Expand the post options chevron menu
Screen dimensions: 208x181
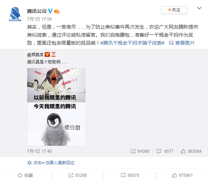[x=199, y=8]
